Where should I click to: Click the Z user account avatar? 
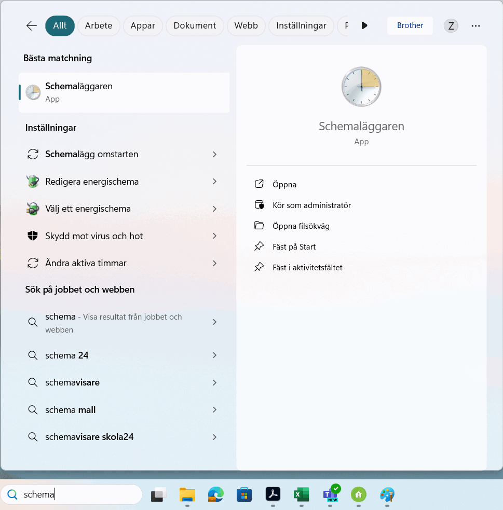coord(451,26)
